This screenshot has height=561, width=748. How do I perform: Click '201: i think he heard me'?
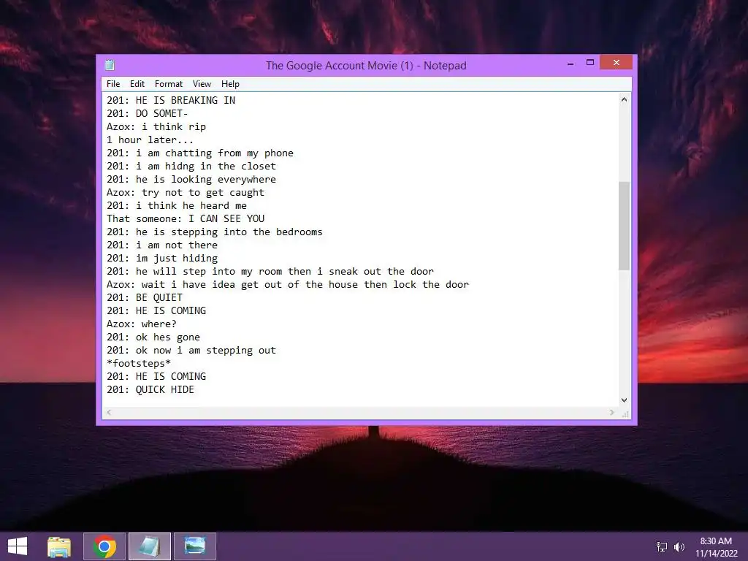click(177, 205)
